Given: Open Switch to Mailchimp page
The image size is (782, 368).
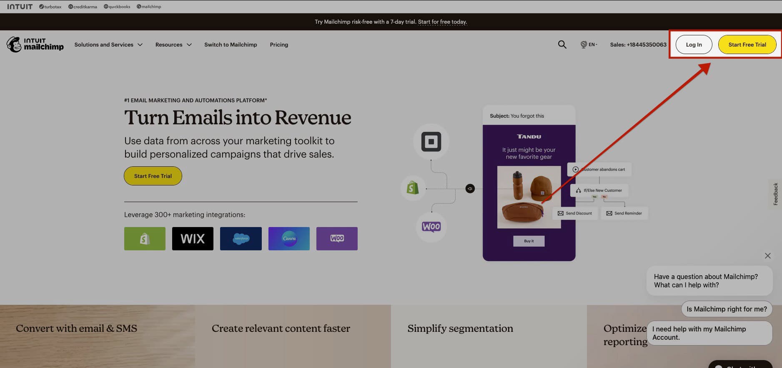Looking at the screenshot, I should 231,44.
